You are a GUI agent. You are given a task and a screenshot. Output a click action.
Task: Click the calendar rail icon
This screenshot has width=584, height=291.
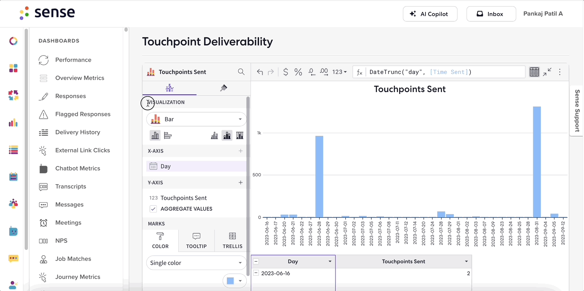pos(13,177)
